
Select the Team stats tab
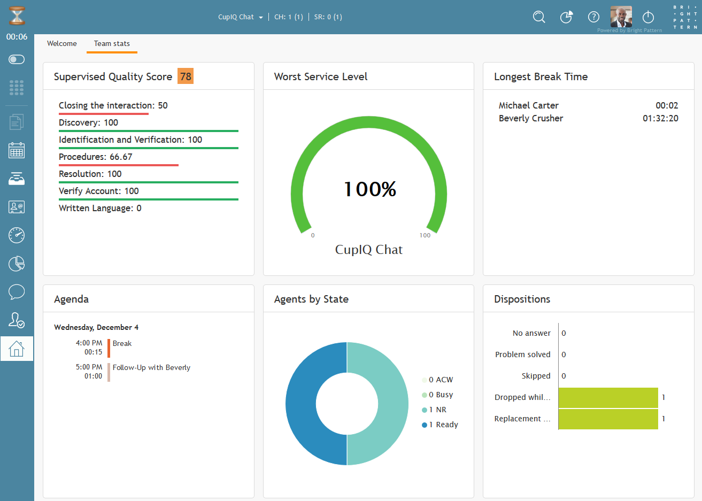tap(112, 44)
